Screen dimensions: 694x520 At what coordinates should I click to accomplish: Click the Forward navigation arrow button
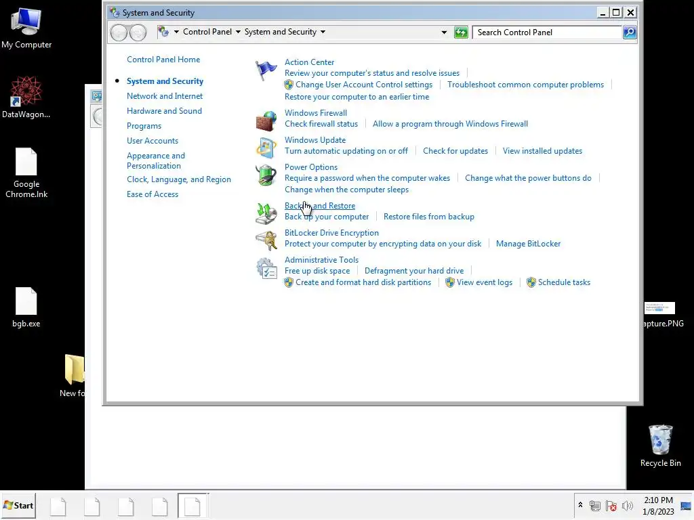[138, 32]
